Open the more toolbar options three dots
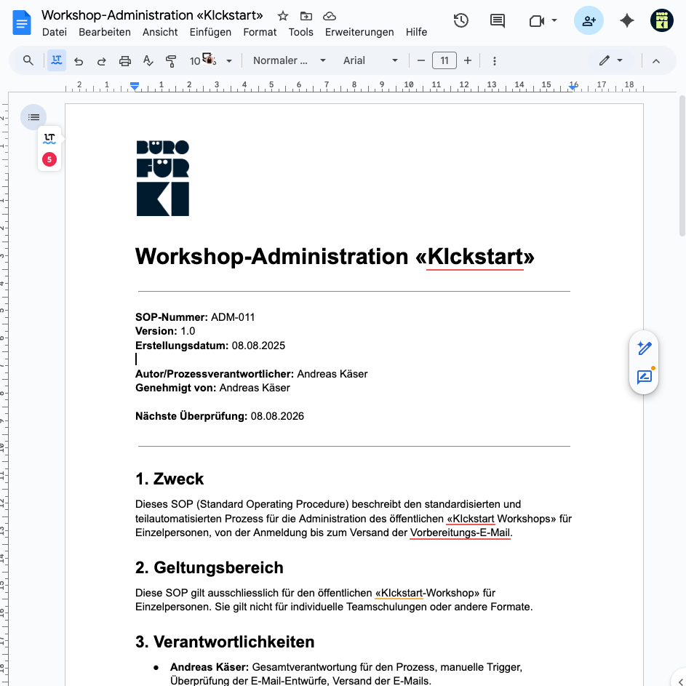The width and height of the screenshot is (686, 686). point(495,61)
